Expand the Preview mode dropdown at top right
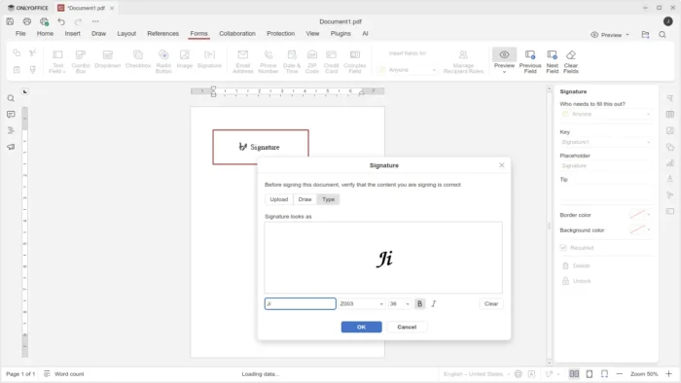Screen dimensions: 681x383 coord(627,35)
